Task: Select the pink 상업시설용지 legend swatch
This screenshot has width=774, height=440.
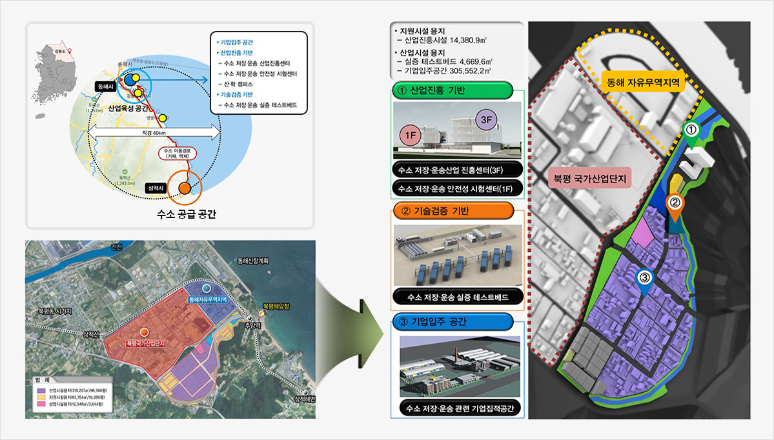Action: pyautogui.click(x=42, y=404)
